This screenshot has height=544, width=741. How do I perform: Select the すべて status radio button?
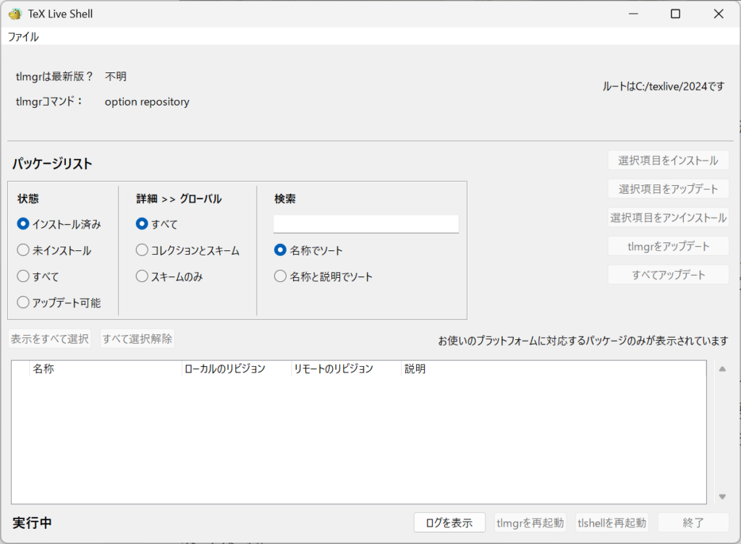[x=23, y=276]
